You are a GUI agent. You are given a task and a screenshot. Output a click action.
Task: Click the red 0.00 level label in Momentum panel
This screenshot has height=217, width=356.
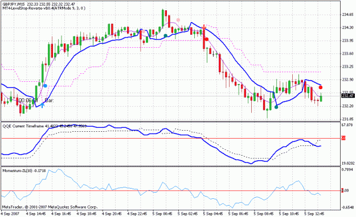point(345,190)
